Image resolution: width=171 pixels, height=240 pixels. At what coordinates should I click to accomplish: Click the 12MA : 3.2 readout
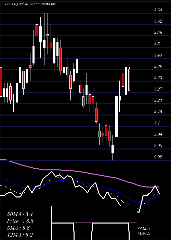[20, 235]
